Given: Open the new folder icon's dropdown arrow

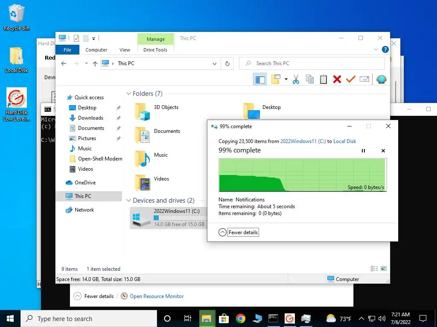Looking at the screenshot, I should tap(286, 79).
